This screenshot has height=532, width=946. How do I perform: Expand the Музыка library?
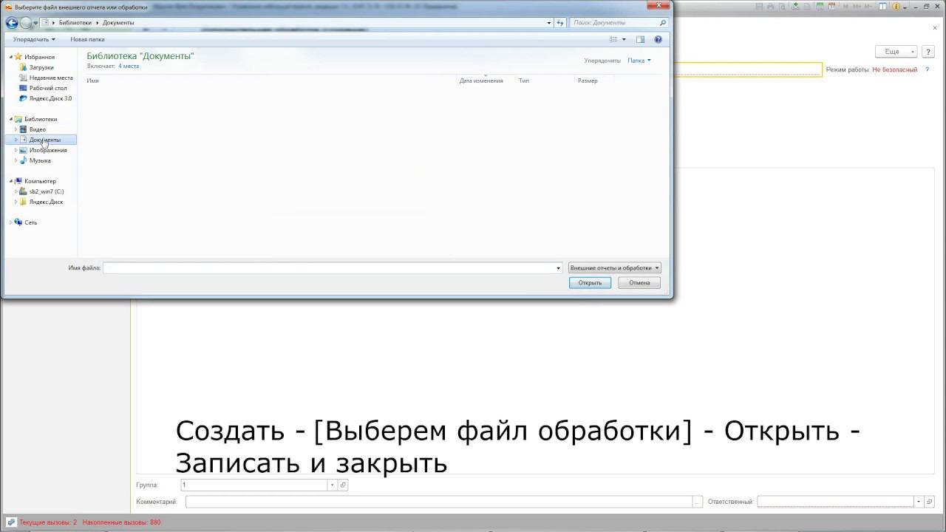[x=16, y=160]
